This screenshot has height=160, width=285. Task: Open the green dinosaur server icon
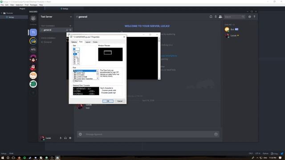coord(33,84)
